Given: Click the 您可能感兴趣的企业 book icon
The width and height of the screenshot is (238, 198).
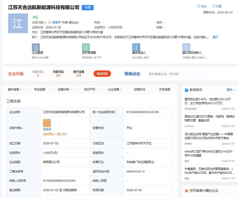Looking at the screenshot, I should click(187, 191).
